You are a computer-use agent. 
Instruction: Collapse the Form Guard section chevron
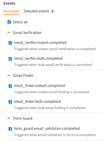coord(9,118)
